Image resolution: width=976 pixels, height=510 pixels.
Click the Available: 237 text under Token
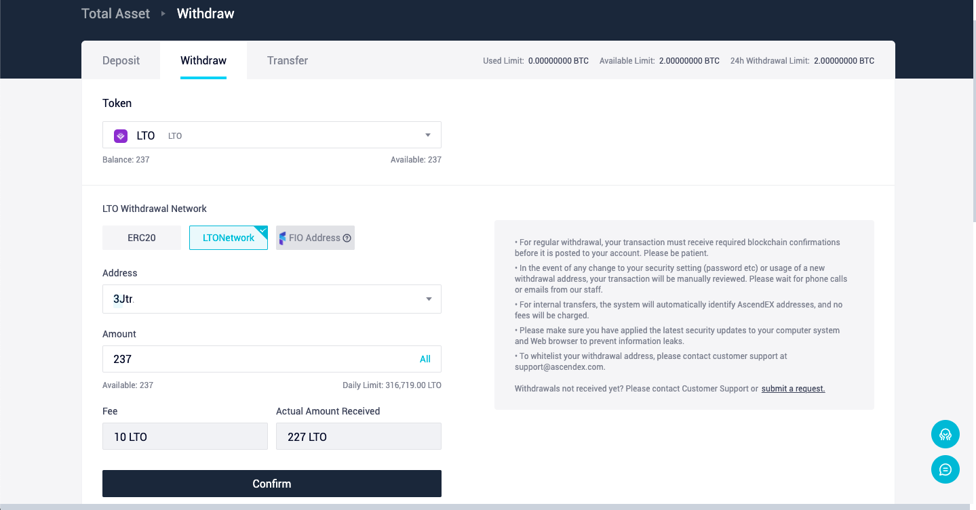416,160
